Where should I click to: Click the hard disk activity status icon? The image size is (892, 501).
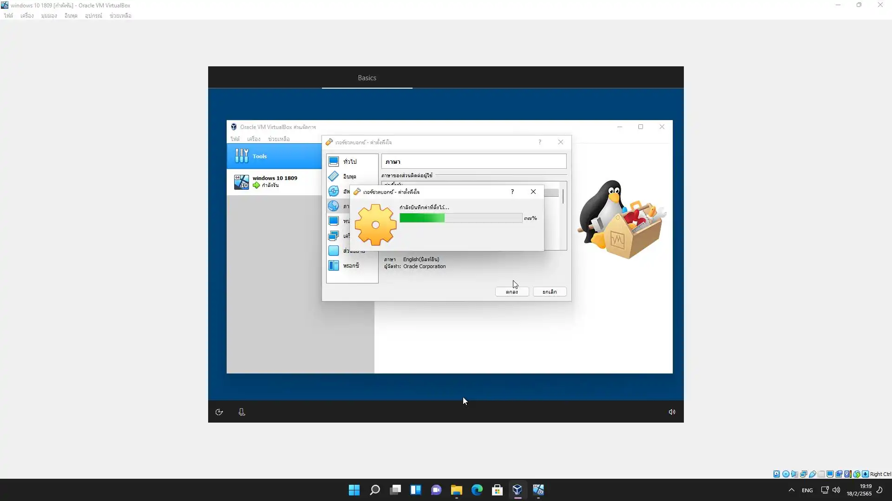776,474
